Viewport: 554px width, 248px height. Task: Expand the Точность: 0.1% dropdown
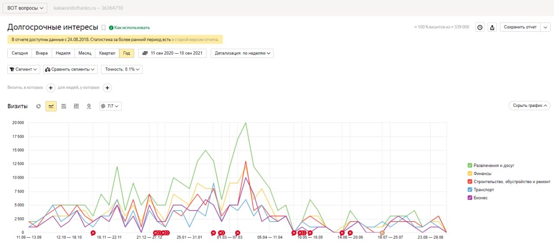[122, 69]
